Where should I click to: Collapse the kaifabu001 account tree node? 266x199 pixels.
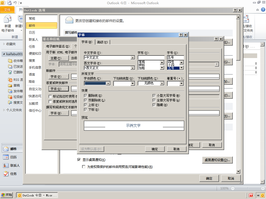click(4, 54)
